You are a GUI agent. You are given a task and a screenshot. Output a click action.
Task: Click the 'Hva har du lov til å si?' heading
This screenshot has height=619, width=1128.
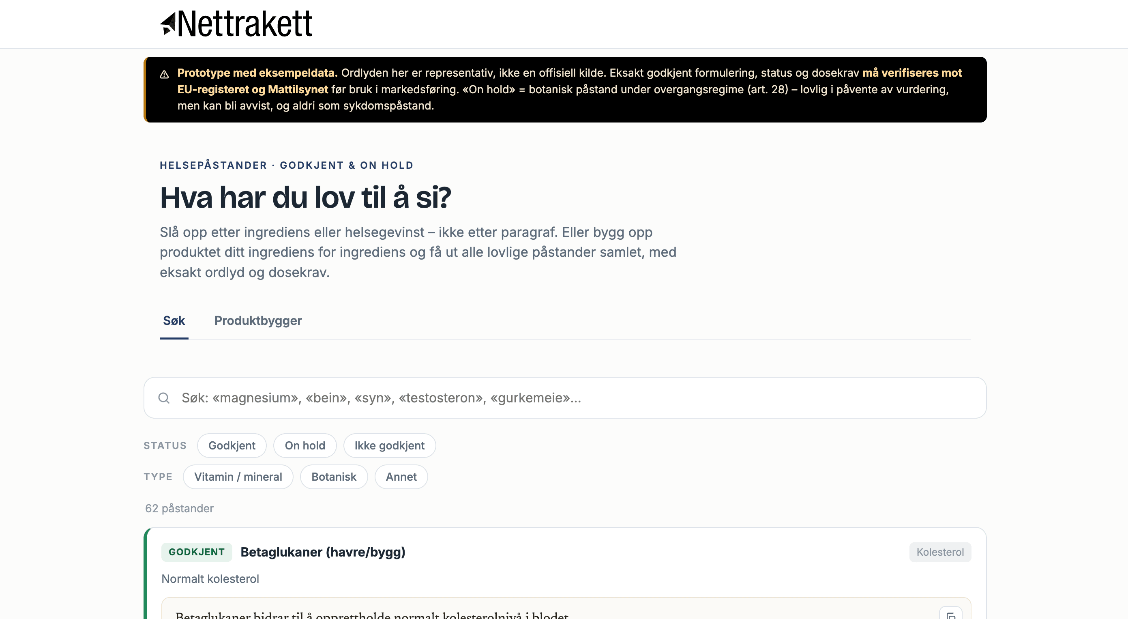tap(305, 198)
